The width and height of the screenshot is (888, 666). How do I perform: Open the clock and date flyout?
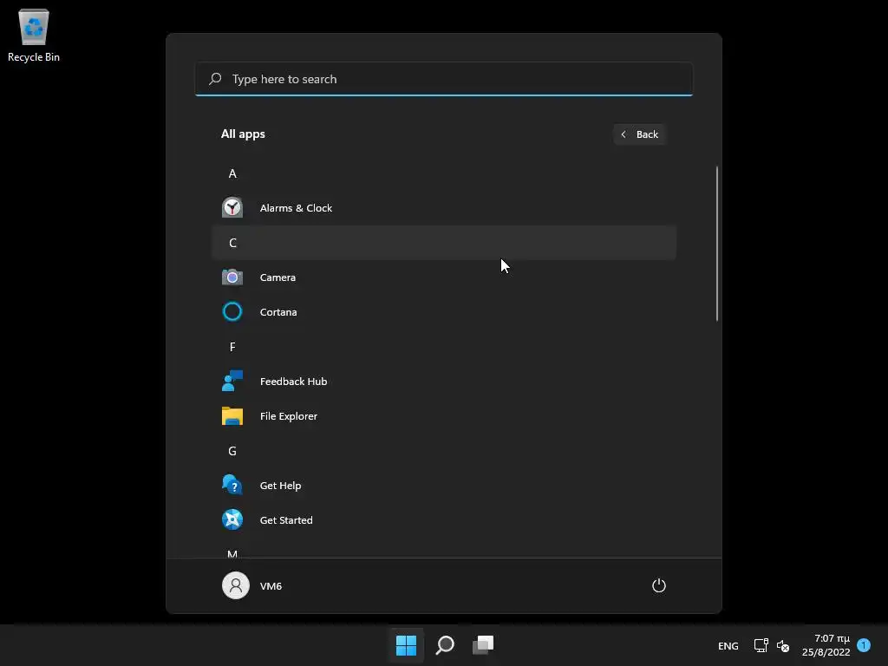826,645
